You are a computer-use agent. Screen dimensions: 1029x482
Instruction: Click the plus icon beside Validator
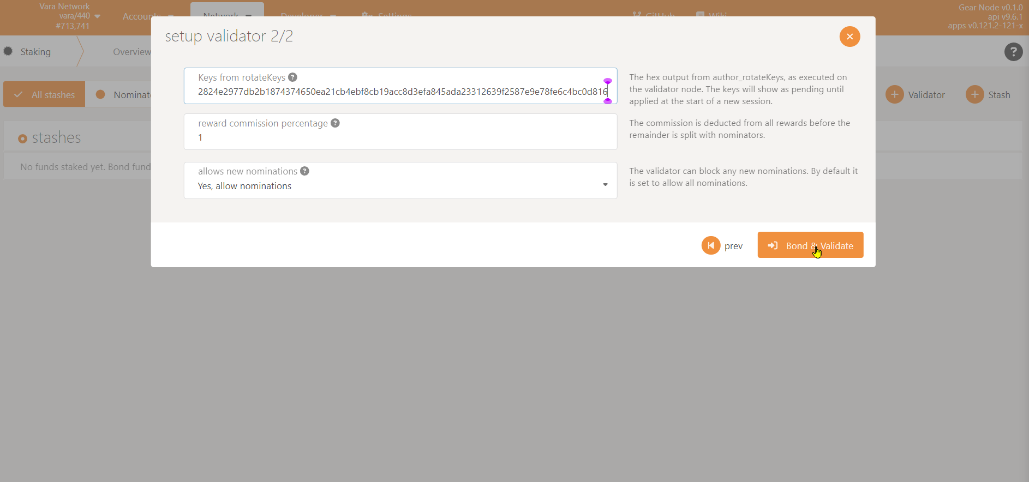tap(894, 94)
